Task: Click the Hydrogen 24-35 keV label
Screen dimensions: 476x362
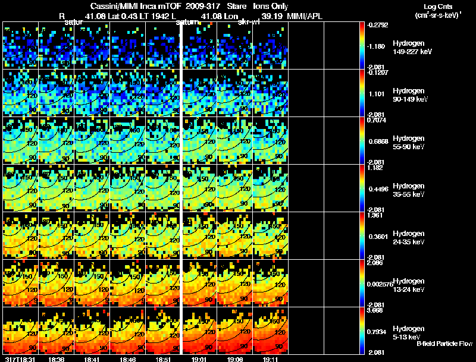Action: click(409, 238)
